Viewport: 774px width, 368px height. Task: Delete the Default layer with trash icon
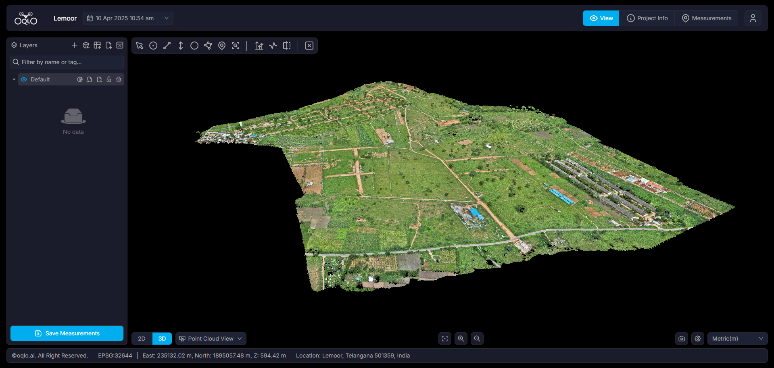119,79
